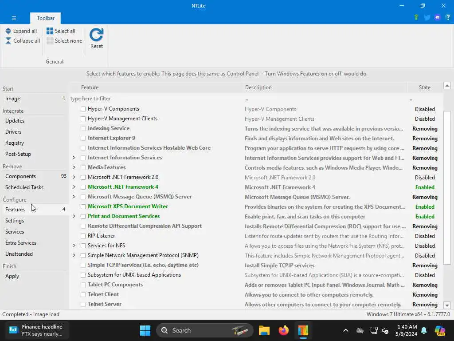Expand Microsoft .NET Framework 2.0 node
Screen dimensions: 454x341
[x=74, y=177]
